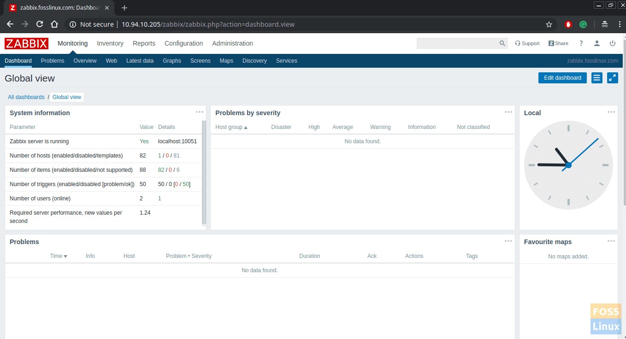Open the incognito profile icon
This screenshot has height=339, width=626.
tap(605, 24)
